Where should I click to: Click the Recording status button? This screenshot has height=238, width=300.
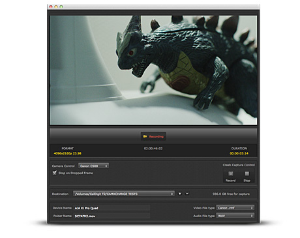(x=153, y=136)
